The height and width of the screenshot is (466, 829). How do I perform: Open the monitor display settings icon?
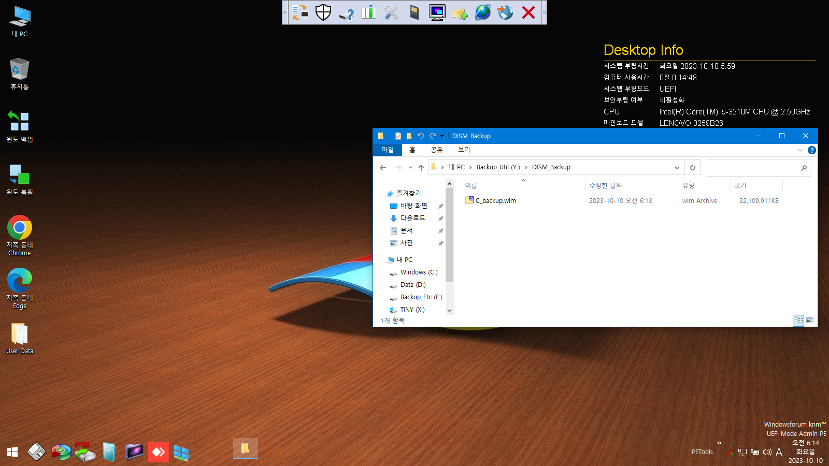click(x=437, y=12)
